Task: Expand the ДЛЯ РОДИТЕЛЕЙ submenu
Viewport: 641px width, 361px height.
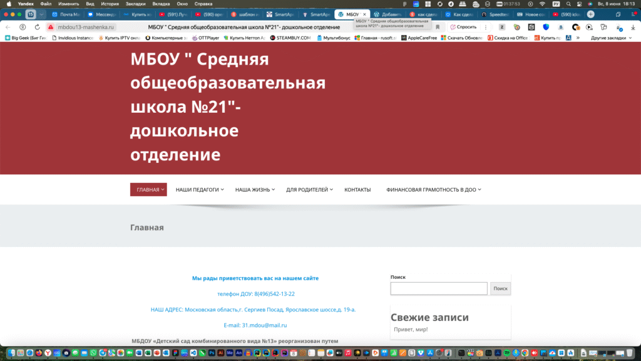Action: [309, 189]
